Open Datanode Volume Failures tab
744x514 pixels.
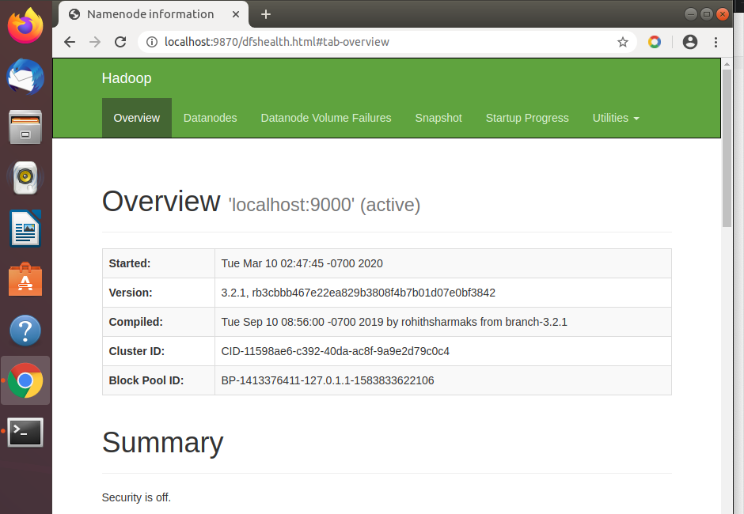(326, 118)
